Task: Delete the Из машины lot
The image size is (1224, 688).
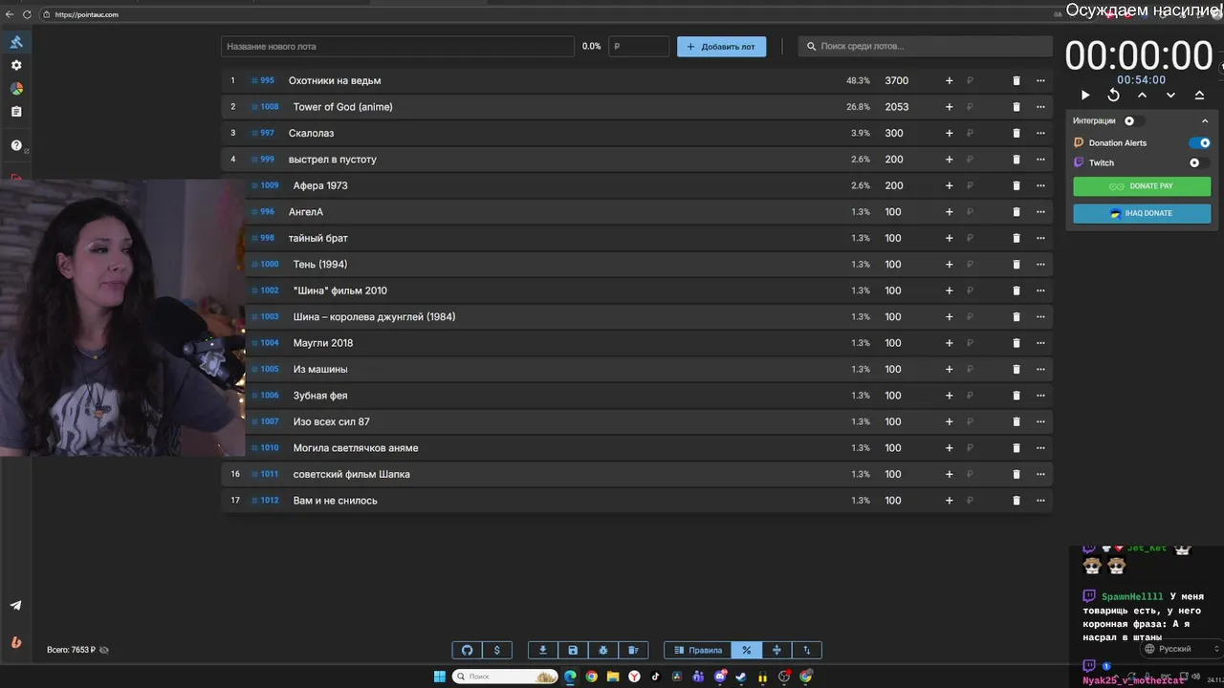Action: [x=1016, y=370]
